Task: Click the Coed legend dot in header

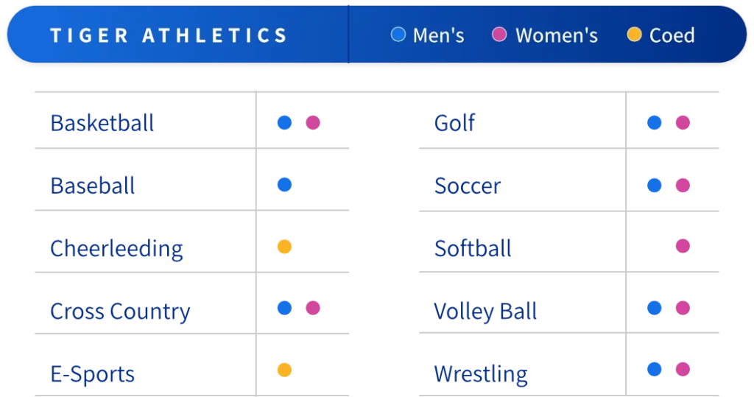Action: pos(634,35)
